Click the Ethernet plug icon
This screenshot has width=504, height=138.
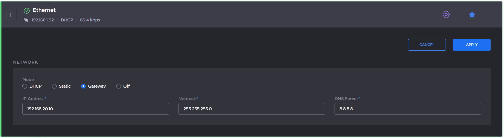point(26,20)
